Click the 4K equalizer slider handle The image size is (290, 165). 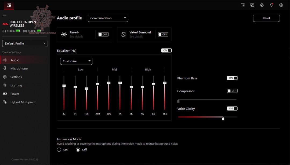coord(142,87)
